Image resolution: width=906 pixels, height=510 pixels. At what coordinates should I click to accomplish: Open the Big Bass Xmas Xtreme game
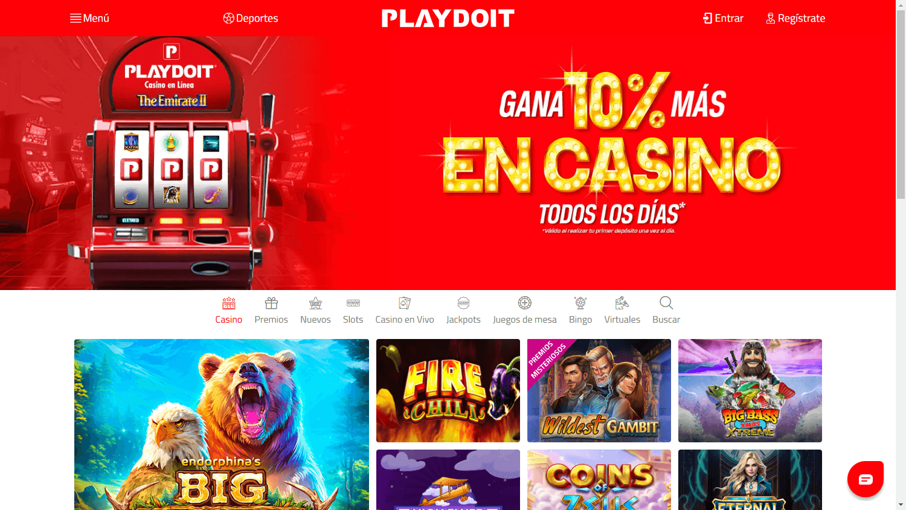(750, 390)
